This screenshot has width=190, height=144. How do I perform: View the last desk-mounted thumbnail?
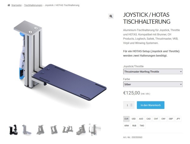pos(95,129)
